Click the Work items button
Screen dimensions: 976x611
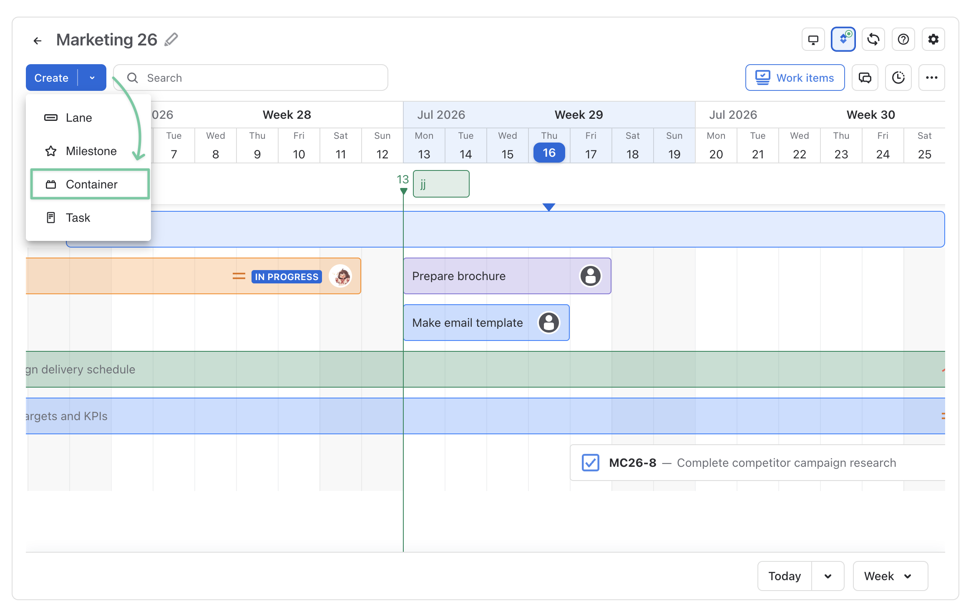[795, 78]
